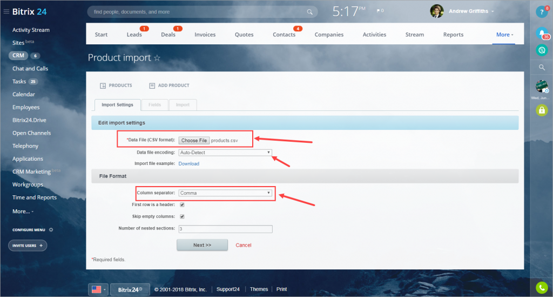Open Data file encoding dropdown

[x=225, y=153]
